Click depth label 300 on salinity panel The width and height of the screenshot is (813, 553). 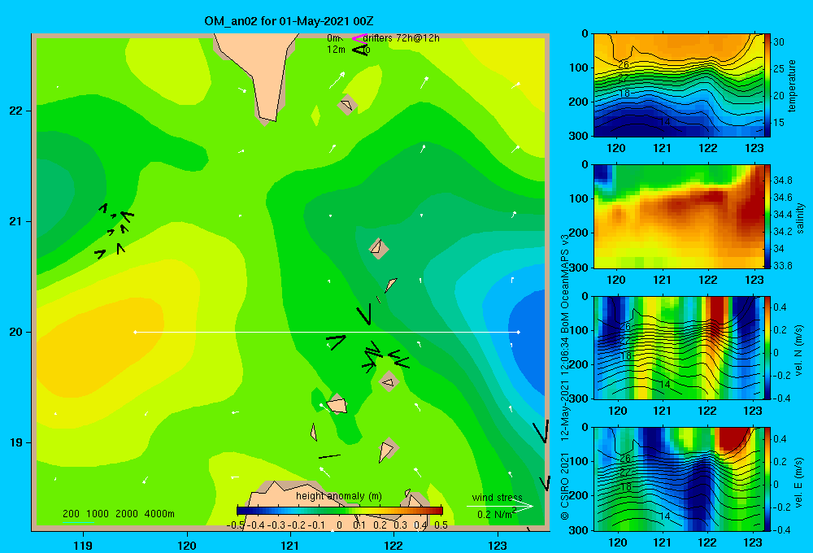pos(579,268)
